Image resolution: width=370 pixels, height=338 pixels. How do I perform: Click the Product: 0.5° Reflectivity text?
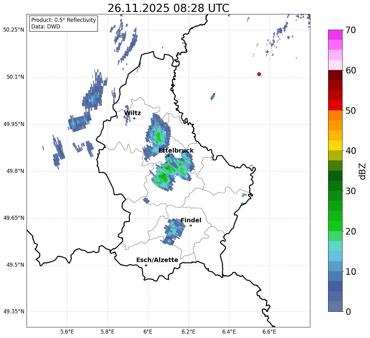click(63, 20)
